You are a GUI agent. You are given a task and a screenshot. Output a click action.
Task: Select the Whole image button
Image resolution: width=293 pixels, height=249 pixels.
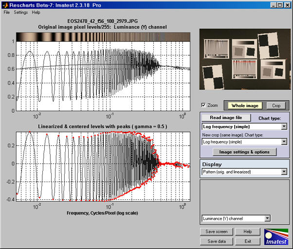click(245, 106)
